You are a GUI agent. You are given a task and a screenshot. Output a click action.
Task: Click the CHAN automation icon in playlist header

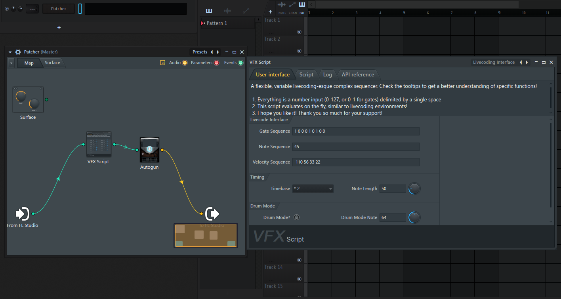coord(292,5)
